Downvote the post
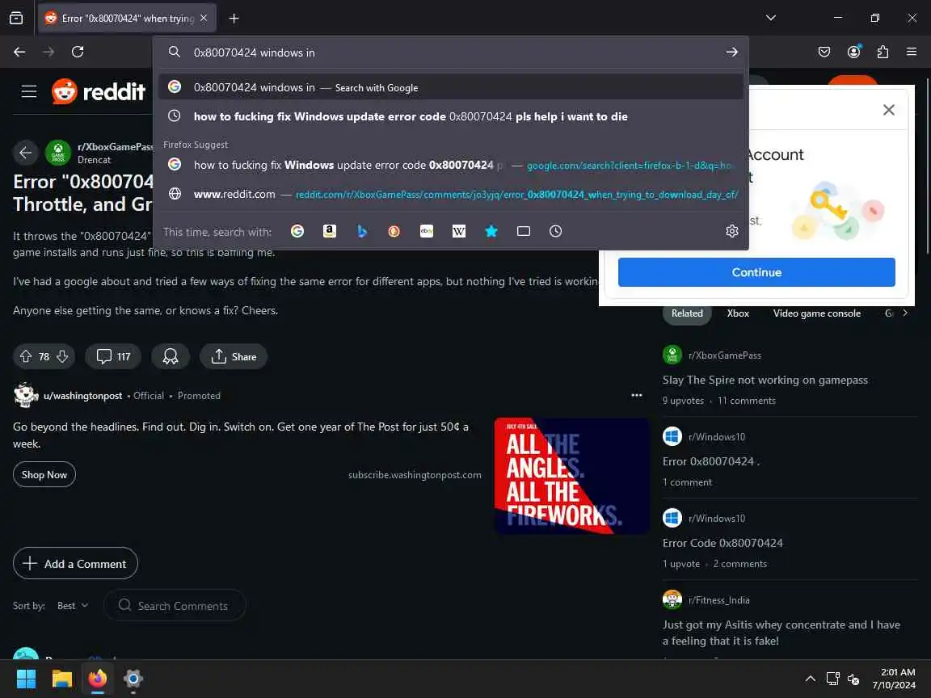The height and width of the screenshot is (698, 931). pyautogui.click(x=61, y=357)
